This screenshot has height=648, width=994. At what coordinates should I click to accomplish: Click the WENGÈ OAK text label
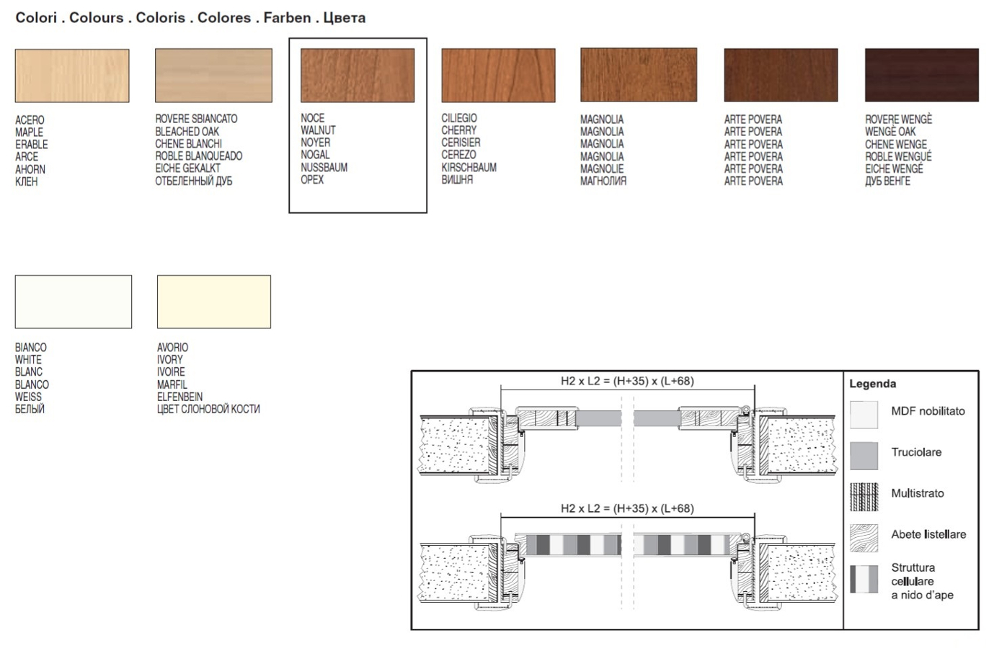890,132
